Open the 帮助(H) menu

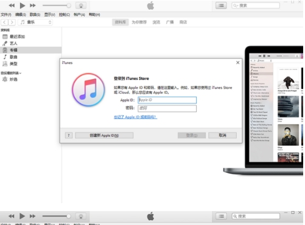[x=94, y=15]
